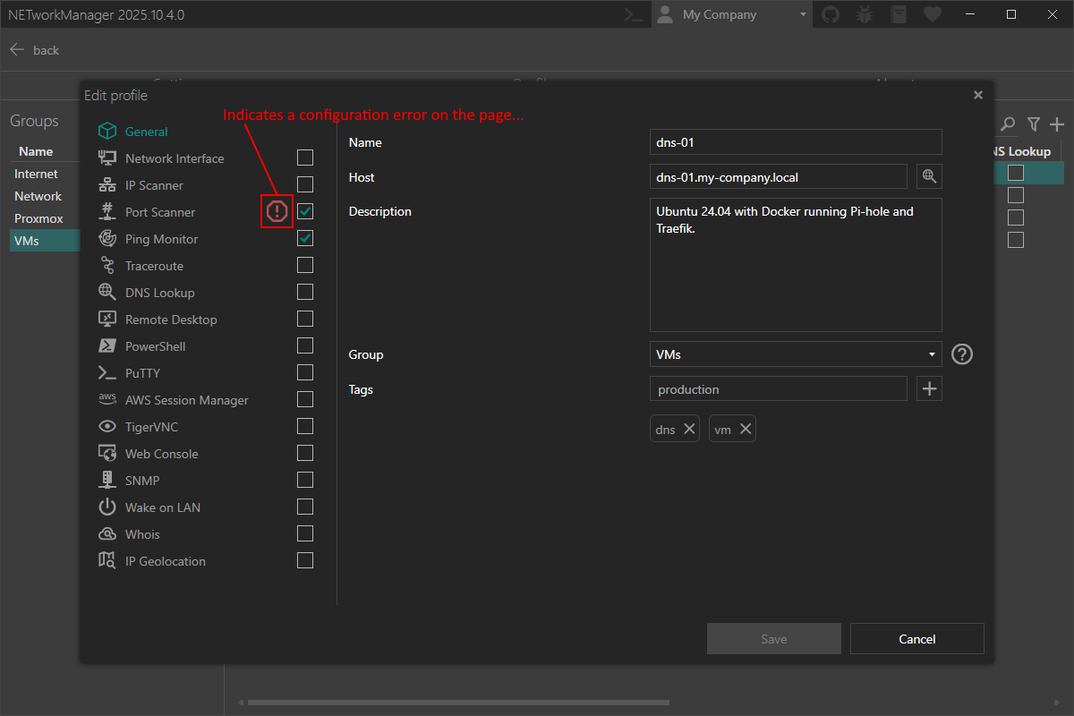Enable the SNMP checkbox
Viewport: 1074px width, 716px height.
point(305,480)
